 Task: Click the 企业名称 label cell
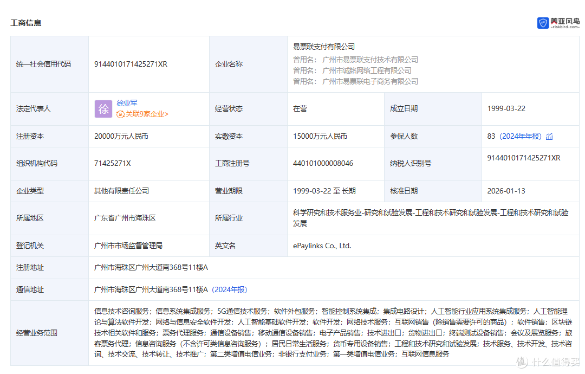(x=248, y=64)
